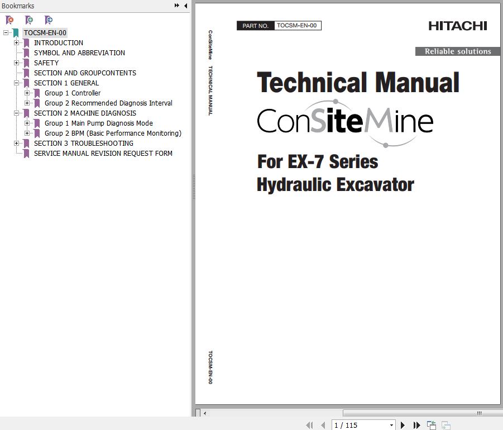Click the delete bookmark icon
The height and width of the screenshot is (430, 503).
(x=9, y=20)
